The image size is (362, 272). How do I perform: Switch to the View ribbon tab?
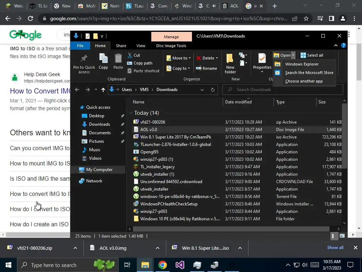141,46
